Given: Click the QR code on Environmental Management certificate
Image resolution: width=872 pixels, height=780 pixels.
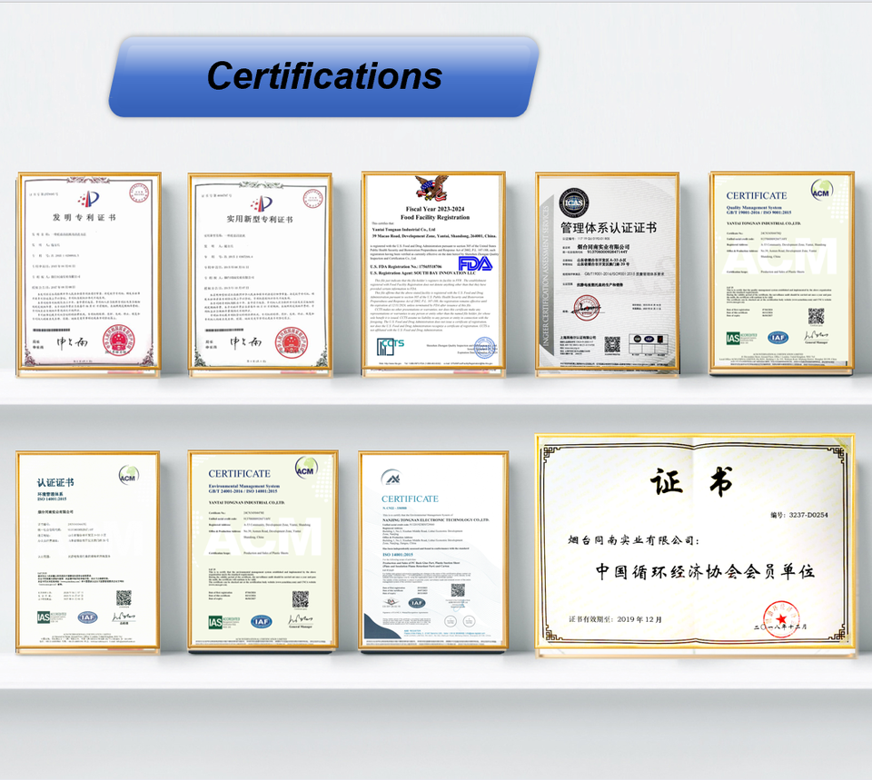Looking at the screenshot, I should tap(301, 599).
